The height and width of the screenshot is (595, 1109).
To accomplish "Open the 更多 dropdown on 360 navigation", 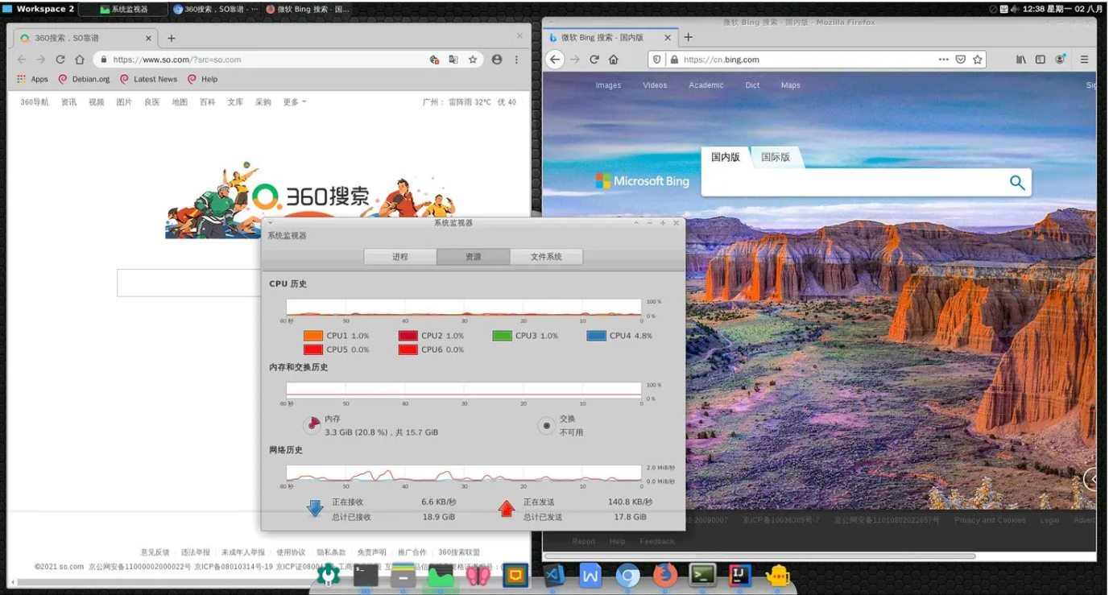I will [291, 101].
